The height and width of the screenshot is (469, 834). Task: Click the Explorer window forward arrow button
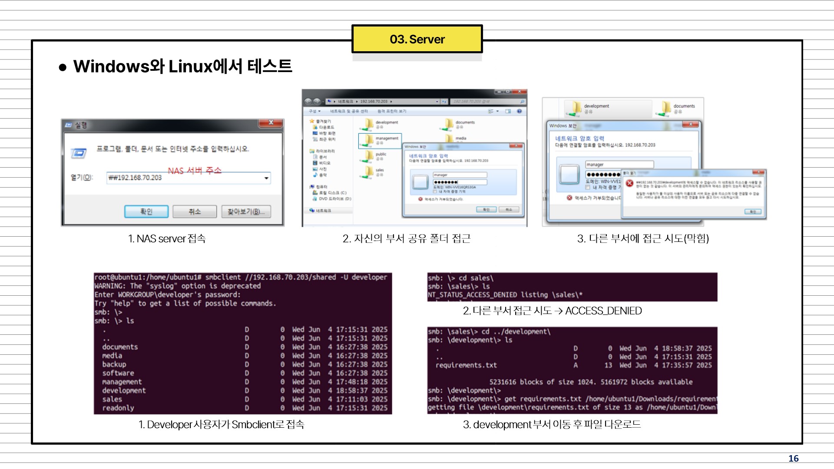[317, 101]
